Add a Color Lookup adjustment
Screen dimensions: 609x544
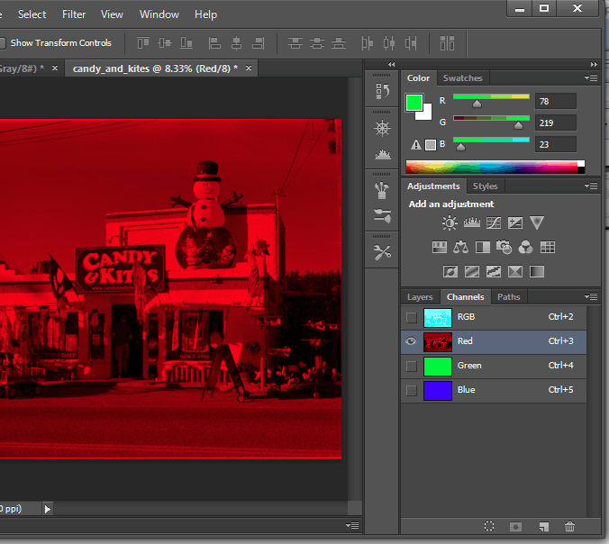(547, 248)
